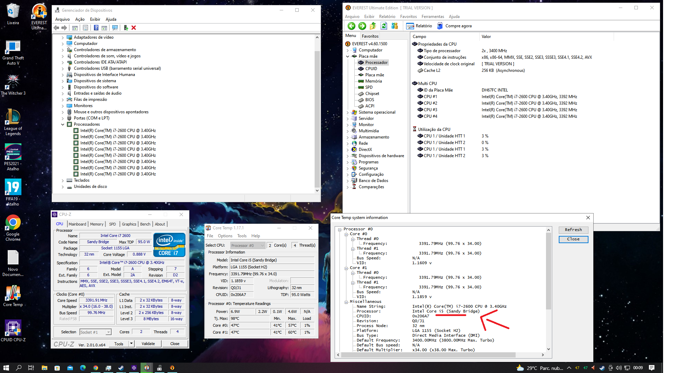The height and width of the screenshot is (373, 690).
Task: Click the up-level arrow icon in EVEREST toolbar
Action: tap(373, 26)
